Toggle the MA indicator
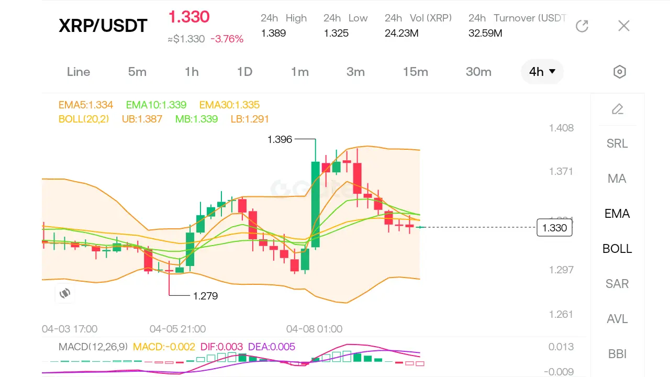The width and height of the screenshot is (670, 377). 617,179
